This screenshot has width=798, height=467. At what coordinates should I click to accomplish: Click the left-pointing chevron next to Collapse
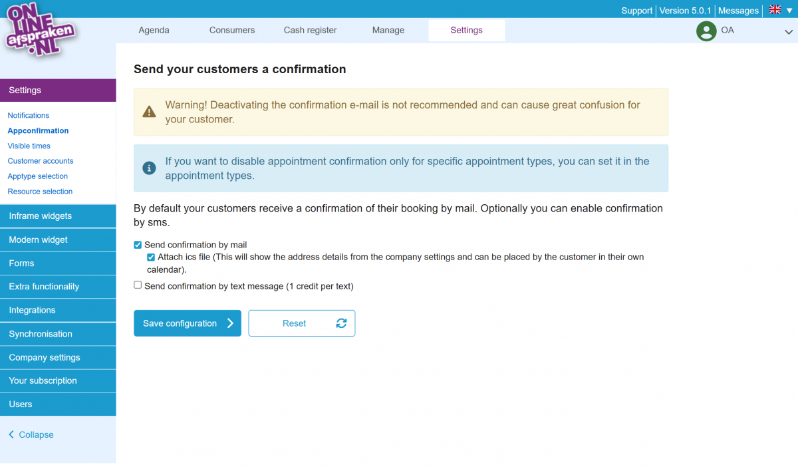[10, 434]
